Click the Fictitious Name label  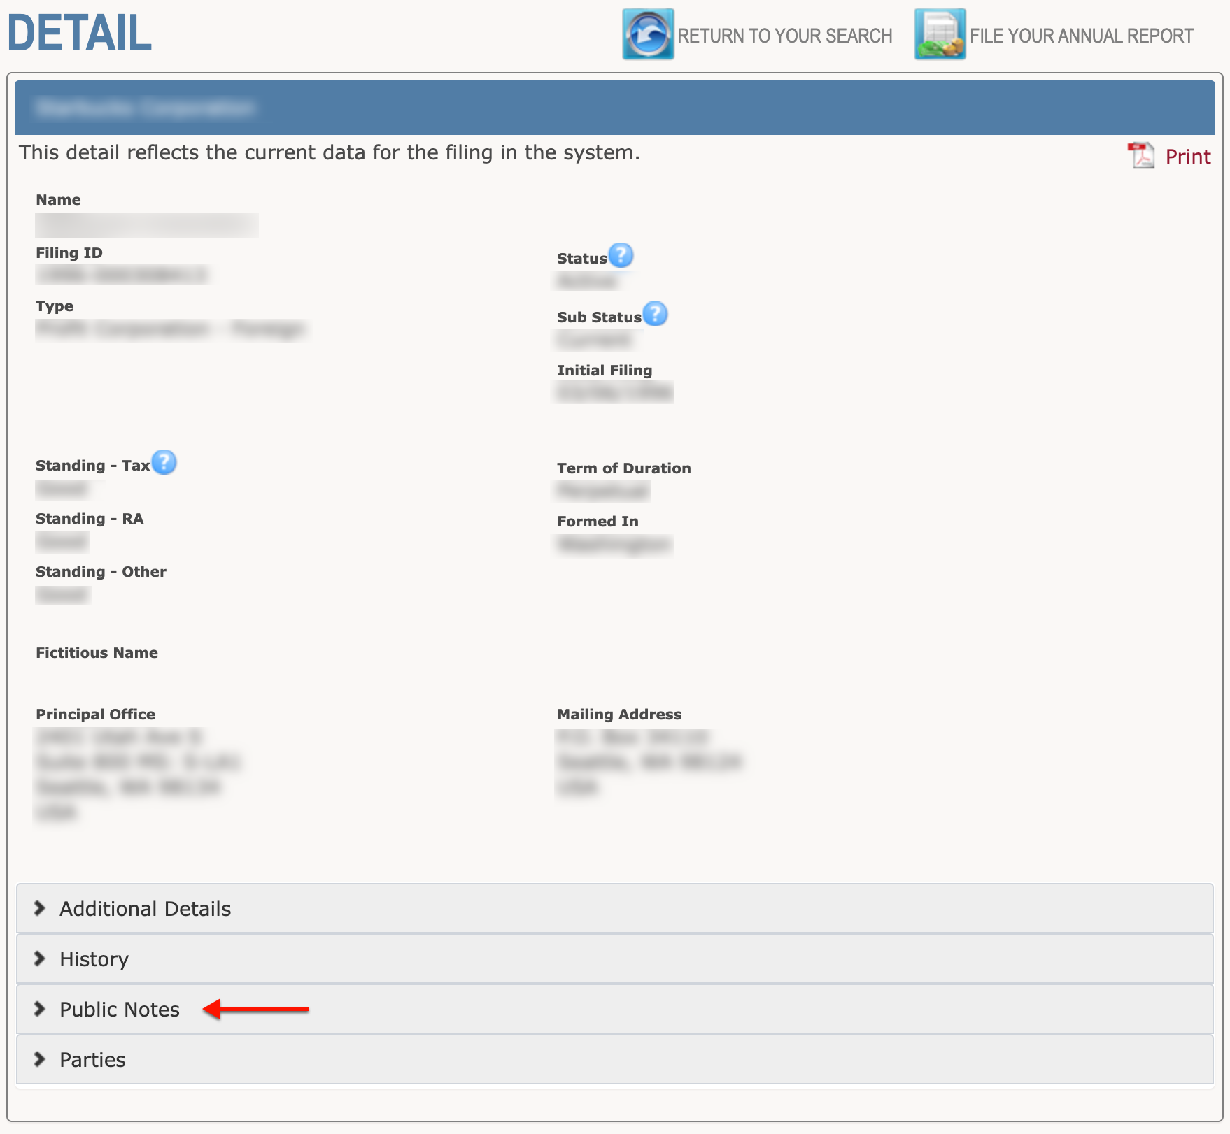(97, 653)
